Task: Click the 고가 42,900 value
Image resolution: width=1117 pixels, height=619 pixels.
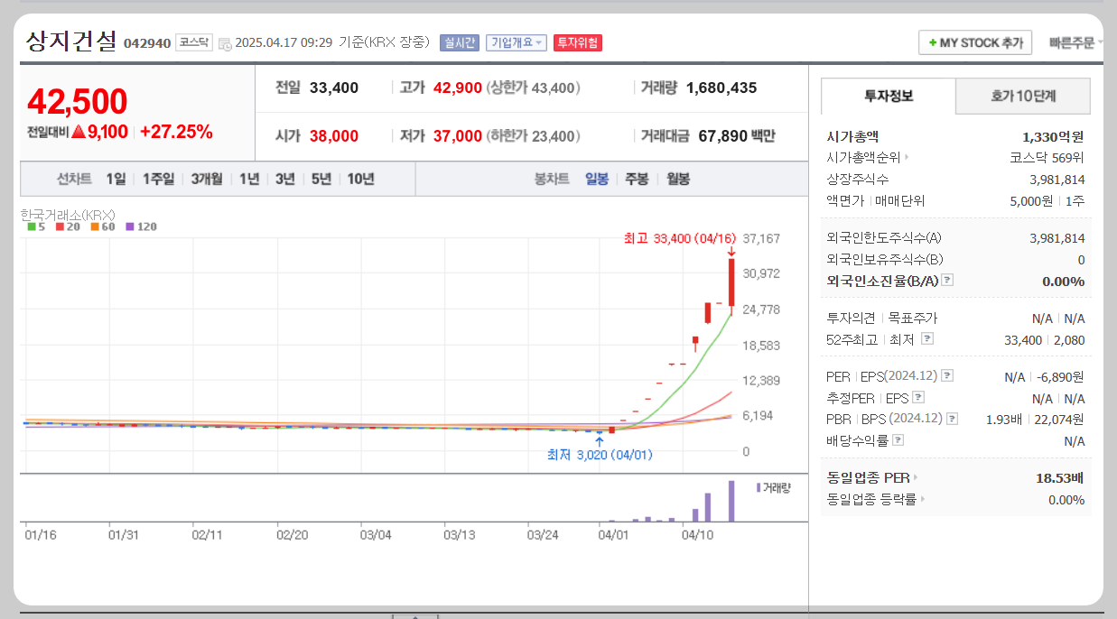Action: [x=458, y=88]
